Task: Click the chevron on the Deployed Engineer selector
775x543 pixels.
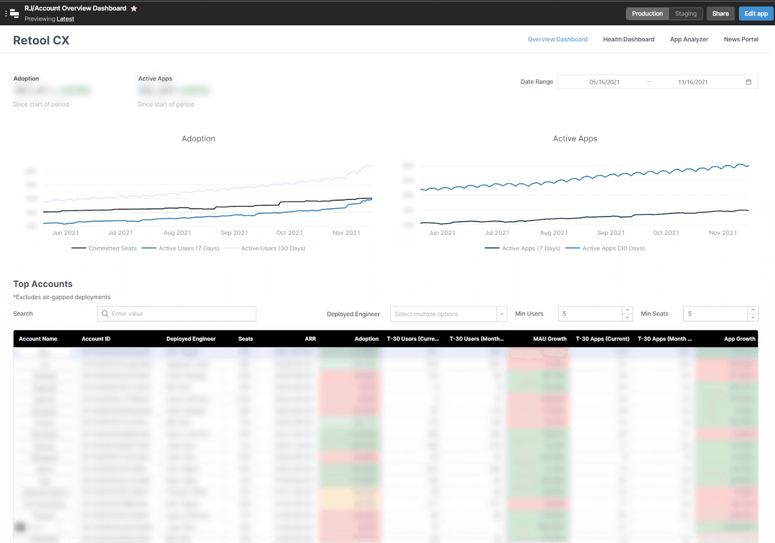Action: tap(501, 314)
